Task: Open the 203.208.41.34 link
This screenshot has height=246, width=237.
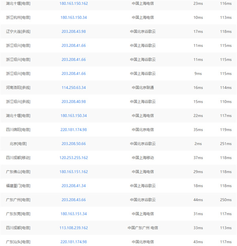Action: [73, 186]
